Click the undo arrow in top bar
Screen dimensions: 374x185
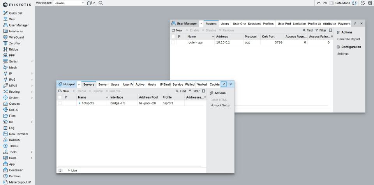click(318, 3)
